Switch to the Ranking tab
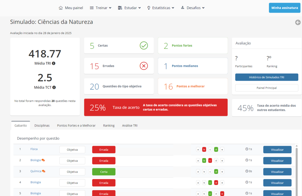The height and width of the screenshot is (196, 302). [109, 125]
